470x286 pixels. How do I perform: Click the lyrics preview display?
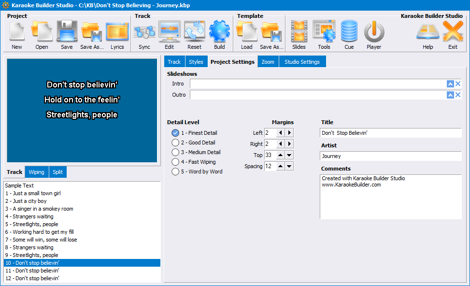82,111
